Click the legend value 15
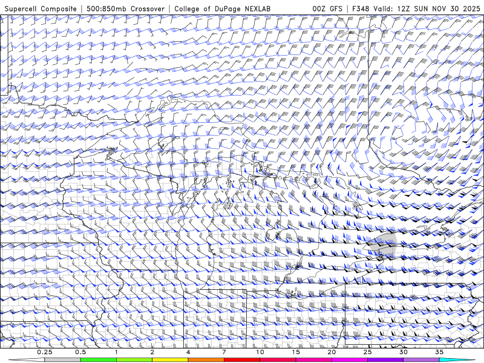 (296, 352)
